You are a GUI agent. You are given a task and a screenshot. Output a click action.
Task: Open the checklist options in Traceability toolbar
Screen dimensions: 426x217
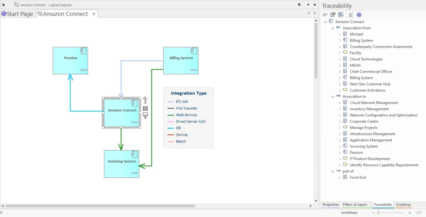pos(351,15)
